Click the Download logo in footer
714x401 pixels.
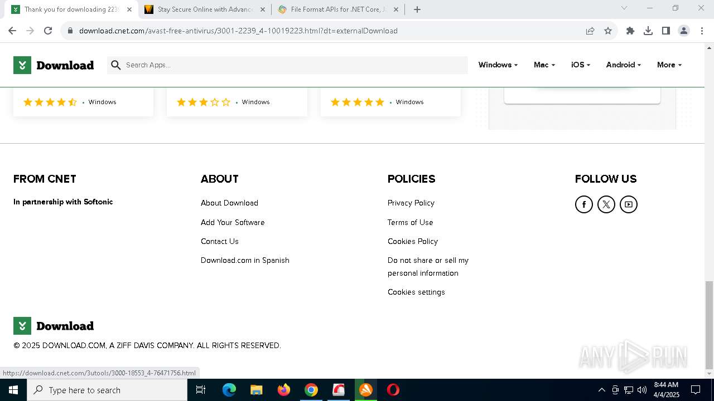tap(54, 326)
